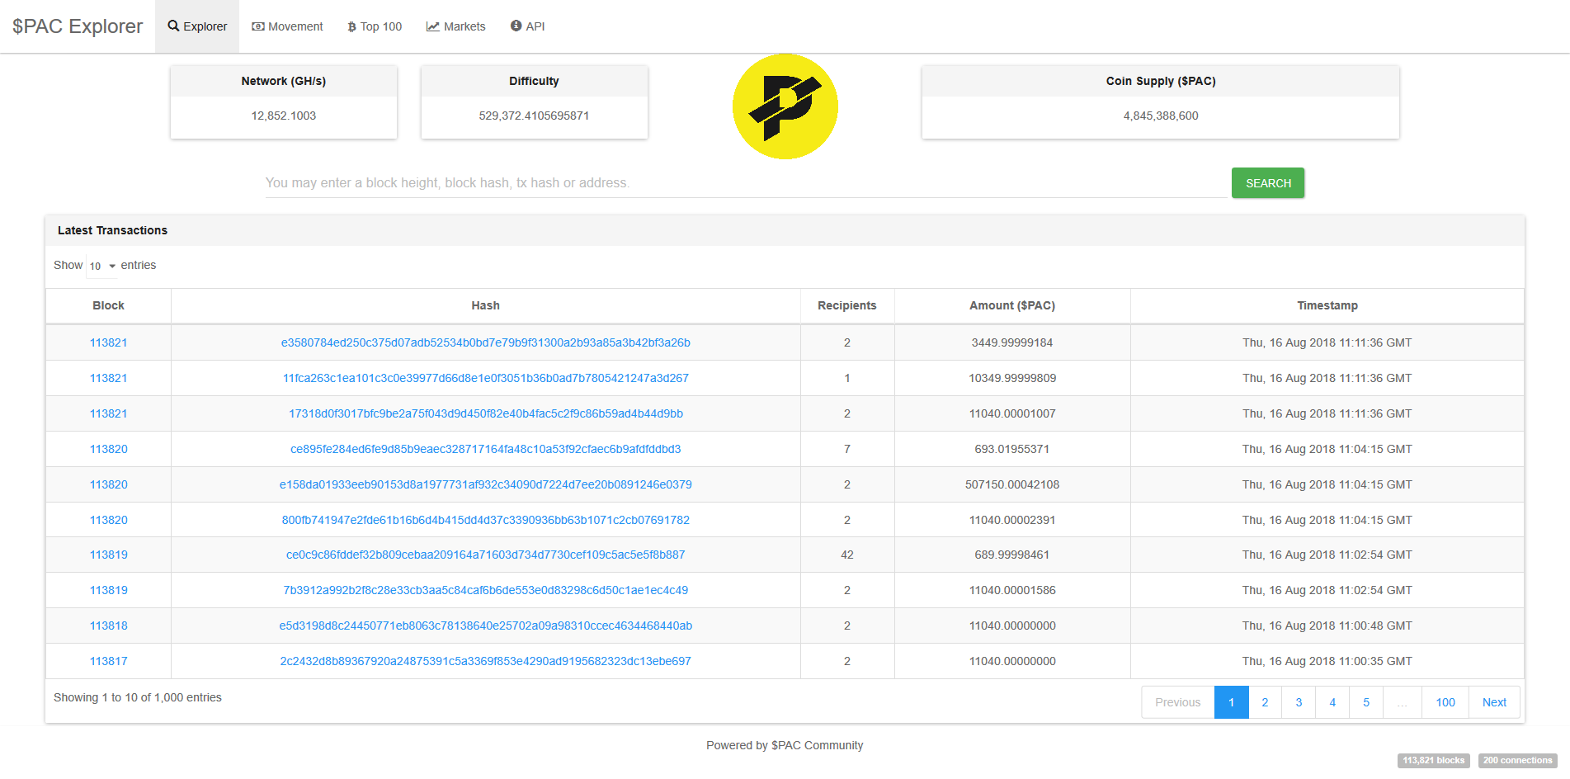The width and height of the screenshot is (1570, 779).
Task: Sort by Block column header
Action: click(108, 305)
